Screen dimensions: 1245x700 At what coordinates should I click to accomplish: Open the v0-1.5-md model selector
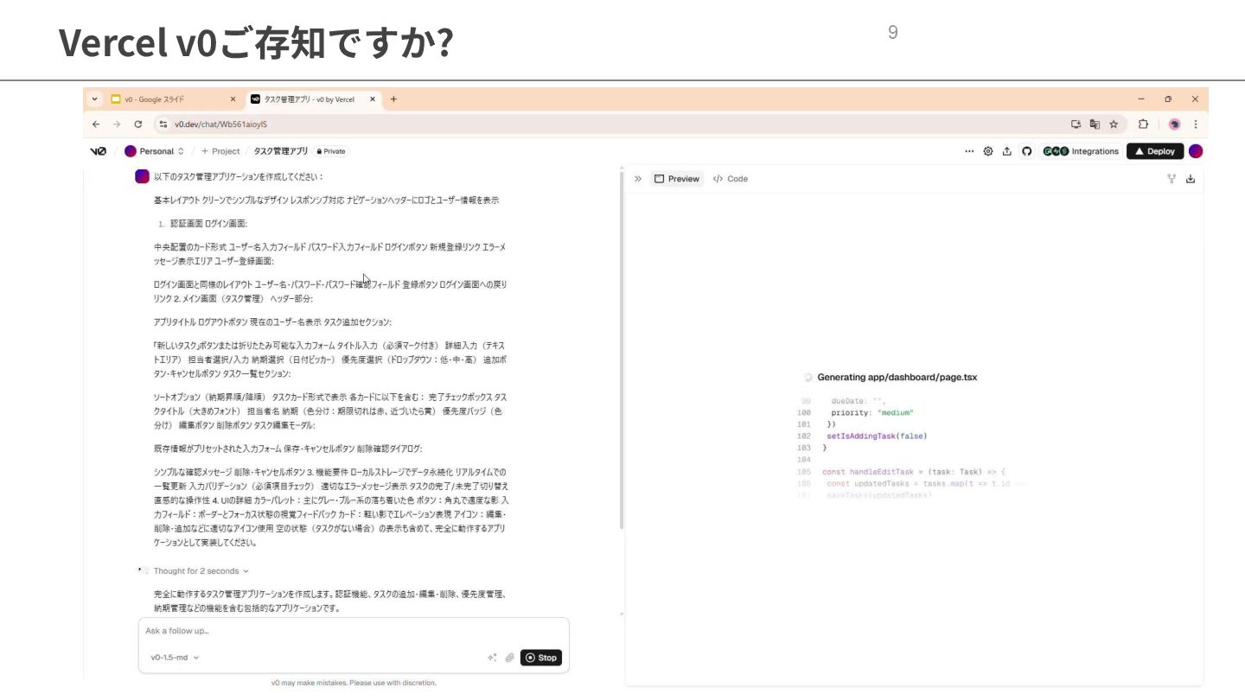tap(175, 658)
